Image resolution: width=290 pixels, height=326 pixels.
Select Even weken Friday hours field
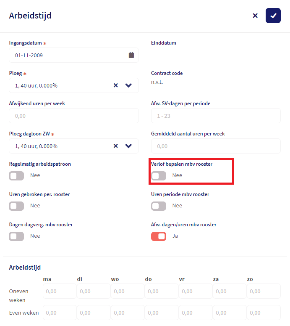pyautogui.click(x=196, y=313)
